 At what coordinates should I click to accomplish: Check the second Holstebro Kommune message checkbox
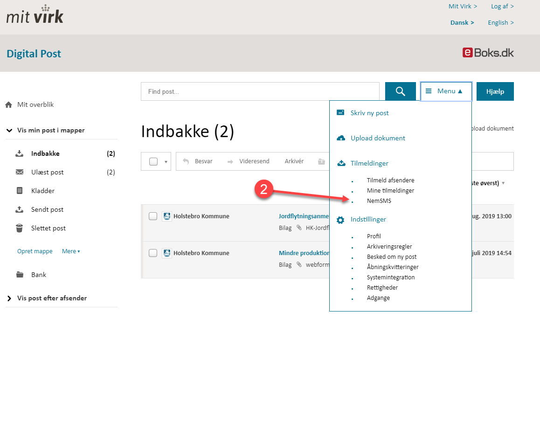pyautogui.click(x=153, y=253)
